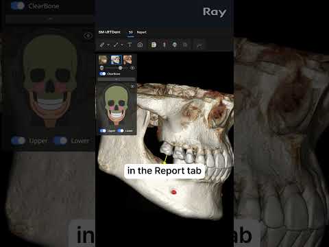The width and height of the screenshot is (329, 247).
Task: Click the skull view toolbar icon
Action: click(x=175, y=45)
